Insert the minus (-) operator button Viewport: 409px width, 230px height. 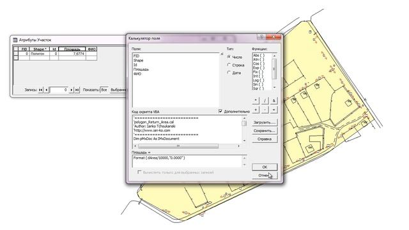click(x=265, y=109)
